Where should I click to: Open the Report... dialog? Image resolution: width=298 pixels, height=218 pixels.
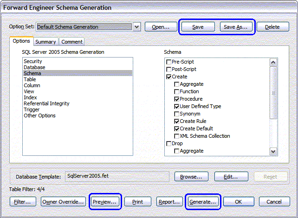[169, 202]
